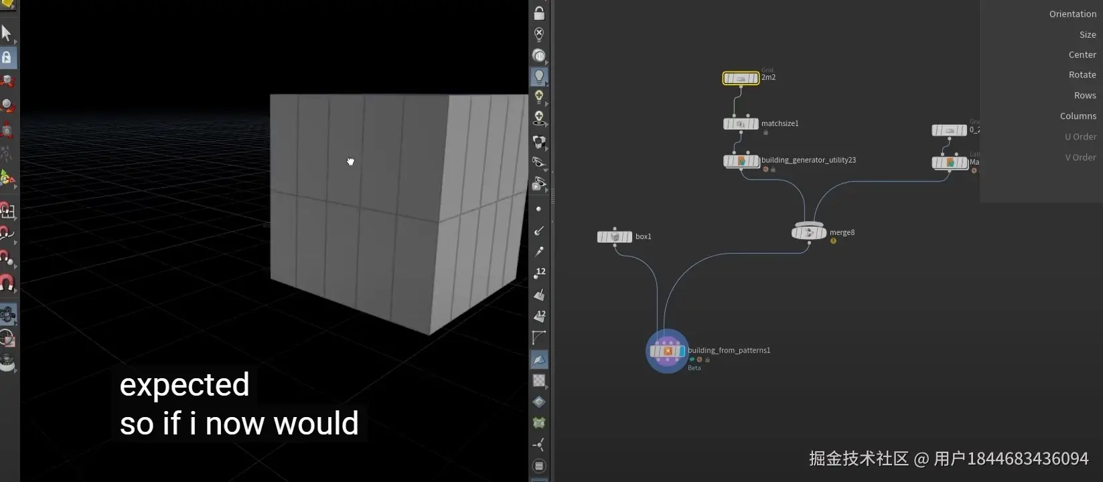Activate the Rotate tool sphere icon
The width and height of the screenshot is (1103, 482).
coord(7,105)
